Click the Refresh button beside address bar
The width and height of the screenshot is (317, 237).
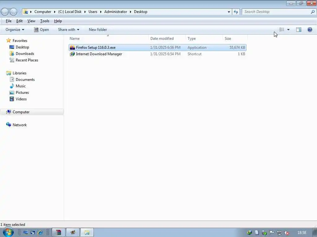point(236,12)
